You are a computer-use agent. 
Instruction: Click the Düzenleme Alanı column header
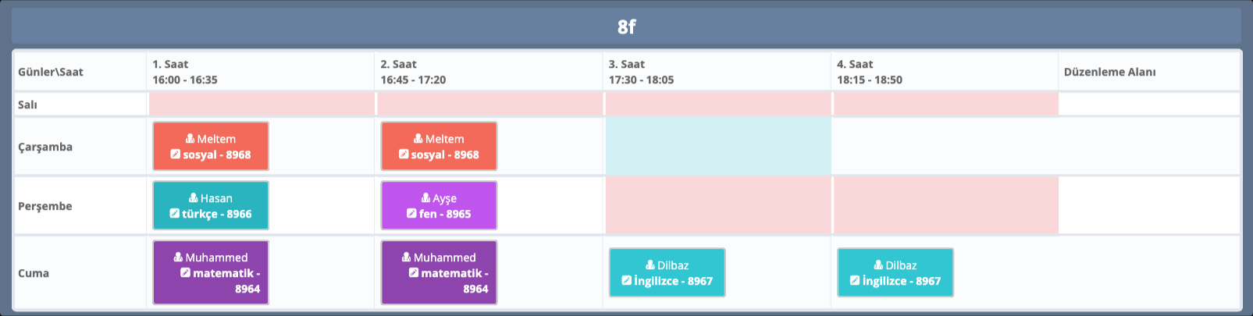tap(1109, 72)
